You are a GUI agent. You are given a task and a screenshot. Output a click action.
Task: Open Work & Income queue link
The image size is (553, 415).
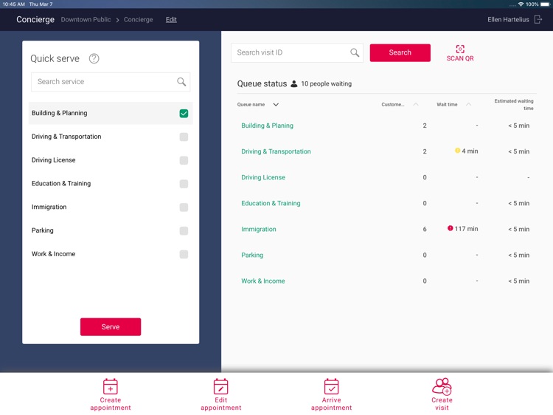click(263, 281)
